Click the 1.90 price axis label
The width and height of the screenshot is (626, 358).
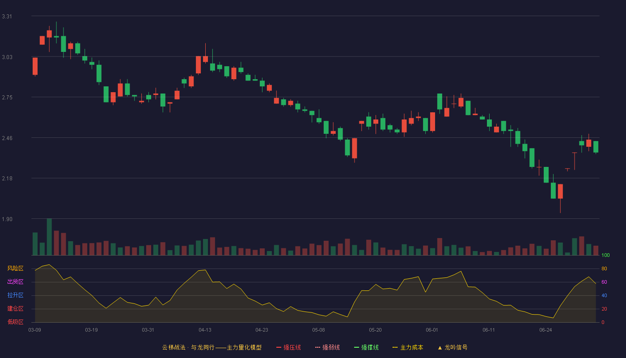pos(7,219)
